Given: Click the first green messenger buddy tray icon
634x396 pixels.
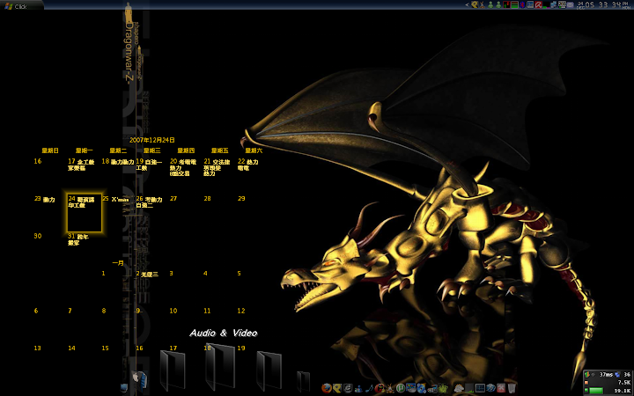Looking at the screenshot, I should click(x=490, y=4).
